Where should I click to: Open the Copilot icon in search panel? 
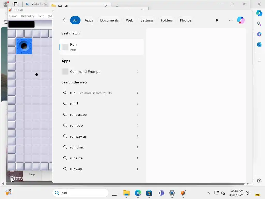click(241, 20)
